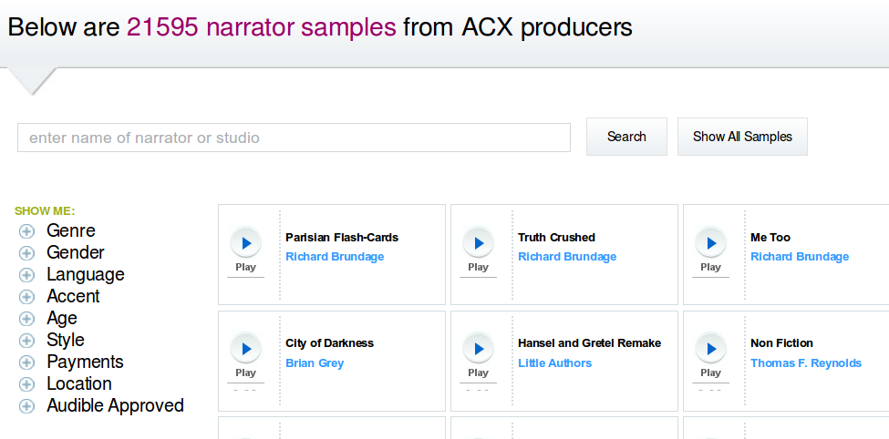Expand the Gender filter
Viewport: 889px width, 439px height.
[x=27, y=253]
